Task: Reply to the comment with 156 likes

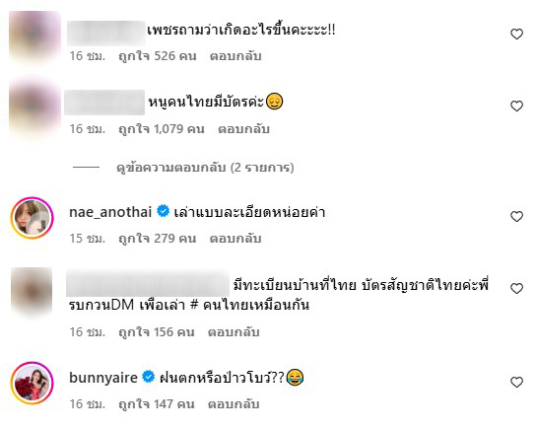Action: (234, 331)
